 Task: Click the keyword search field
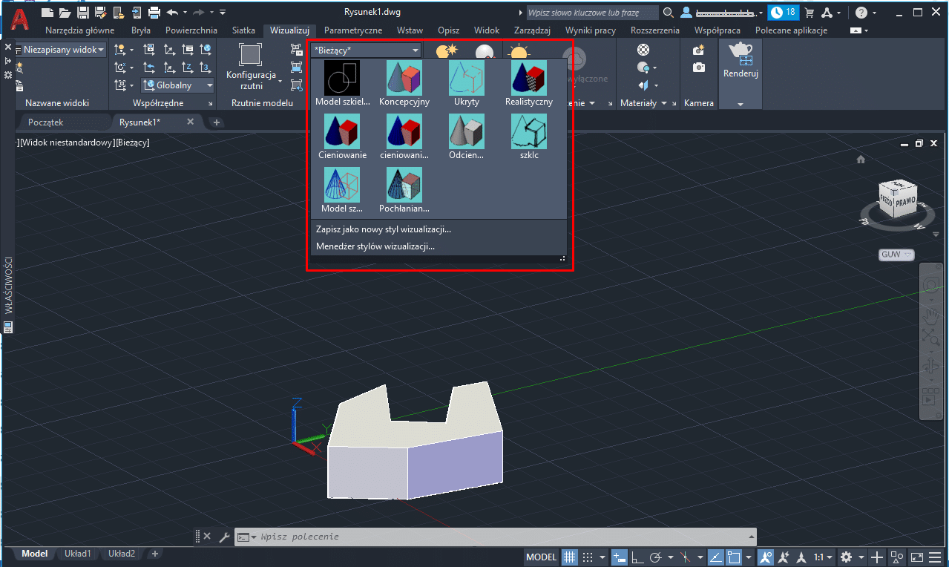click(592, 13)
